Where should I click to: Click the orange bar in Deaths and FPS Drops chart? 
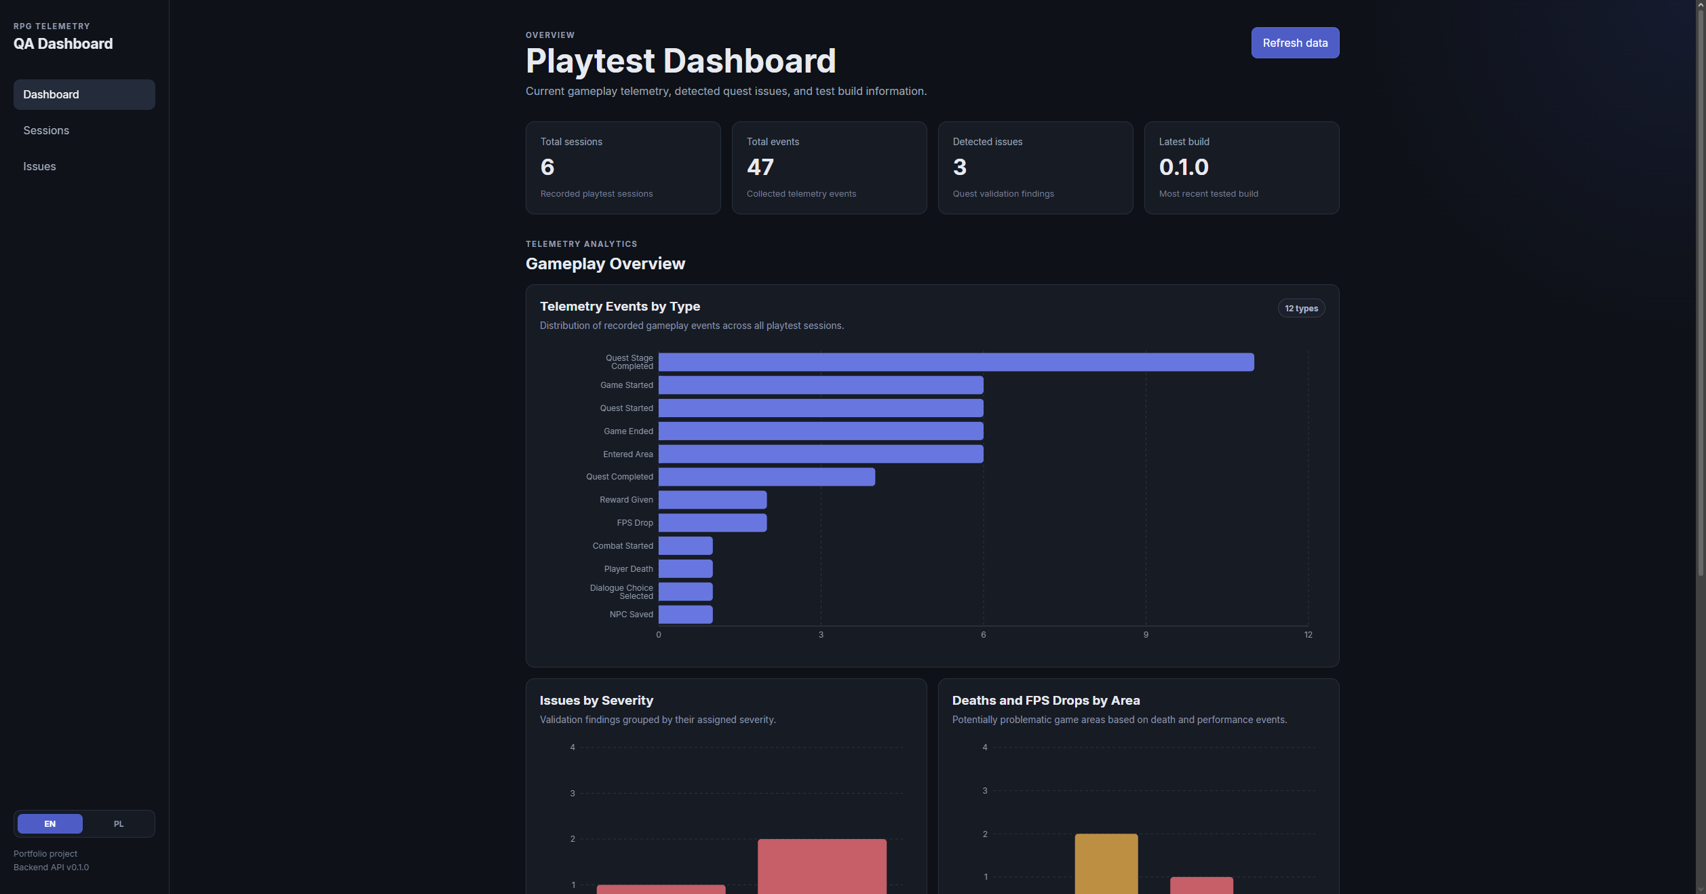(1106, 863)
